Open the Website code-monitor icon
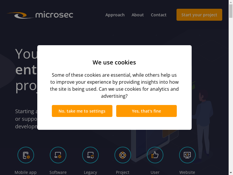The image size is (233, 175). (x=187, y=155)
